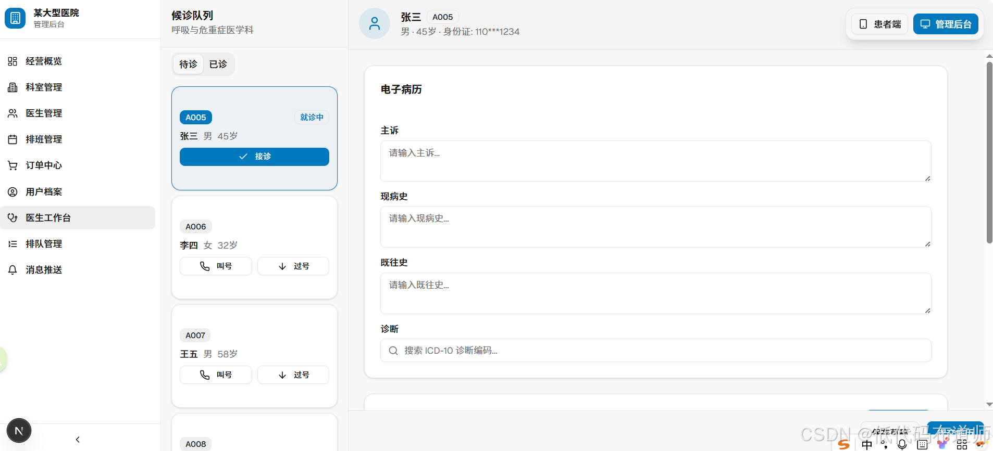The height and width of the screenshot is (451, 993).
Task: Switch to the 已诊 tab
Action: [x=218, y=65]
